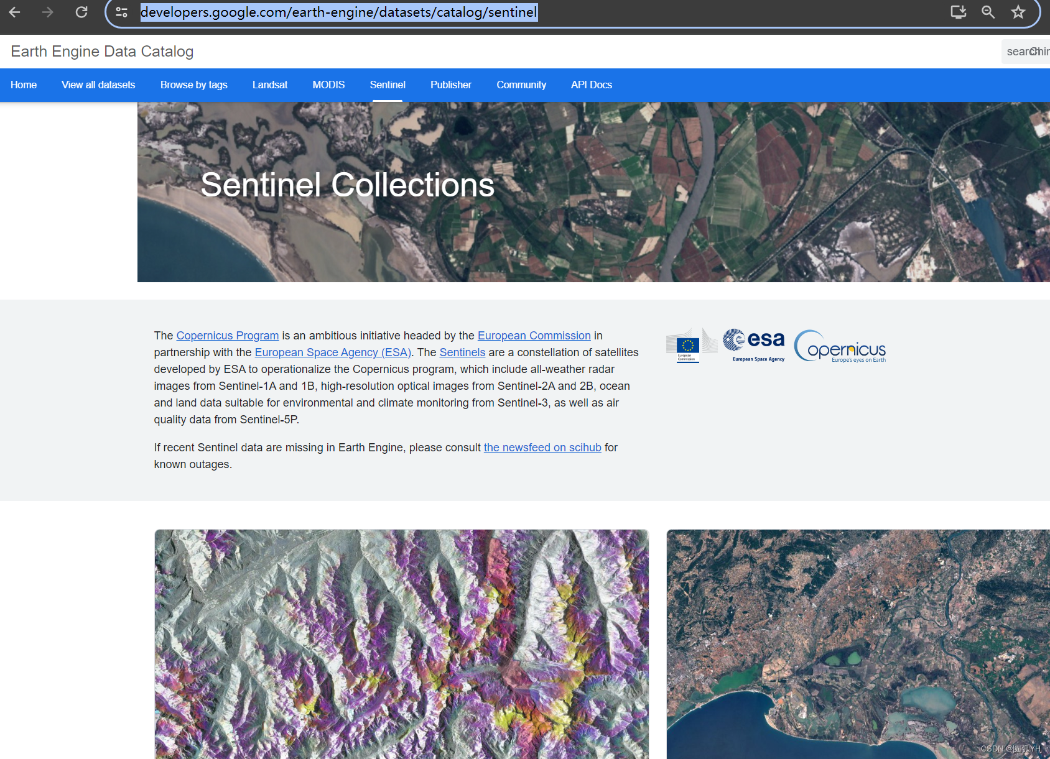Select the Sentinel tab
Image resolution: width=1050 pixels, height=759 pixels.
[388, 85]
